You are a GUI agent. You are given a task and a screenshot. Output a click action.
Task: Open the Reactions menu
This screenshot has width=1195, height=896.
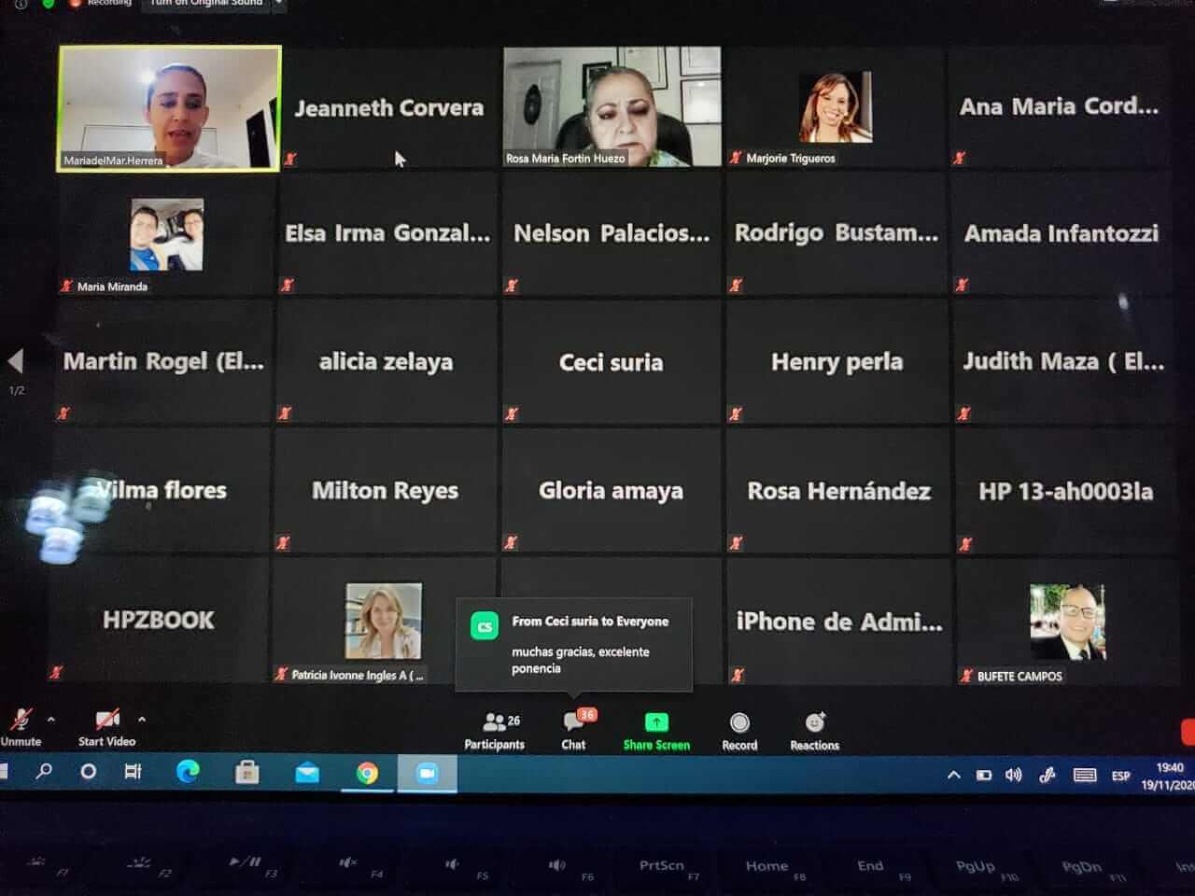(x=814, y=732)
